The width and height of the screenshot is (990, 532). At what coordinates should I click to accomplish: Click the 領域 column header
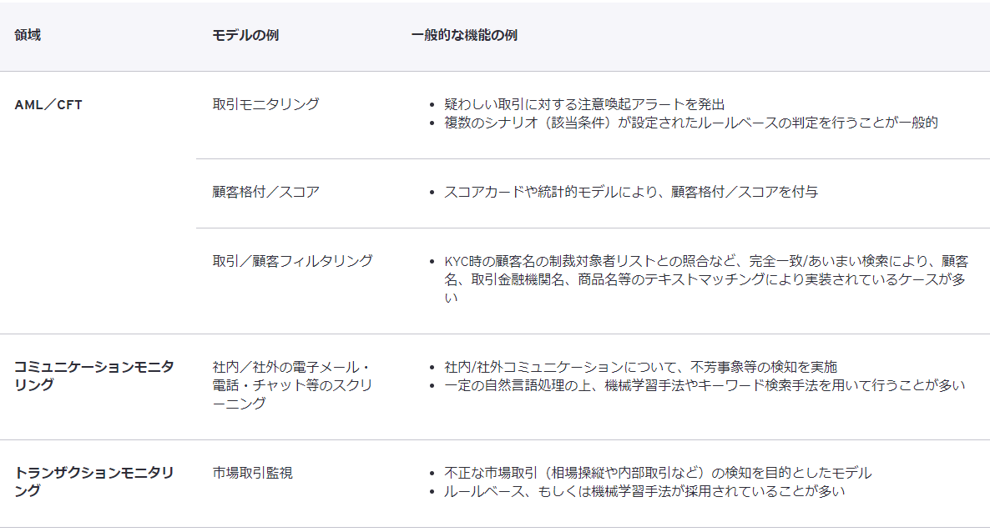click(x=28, y=36)
